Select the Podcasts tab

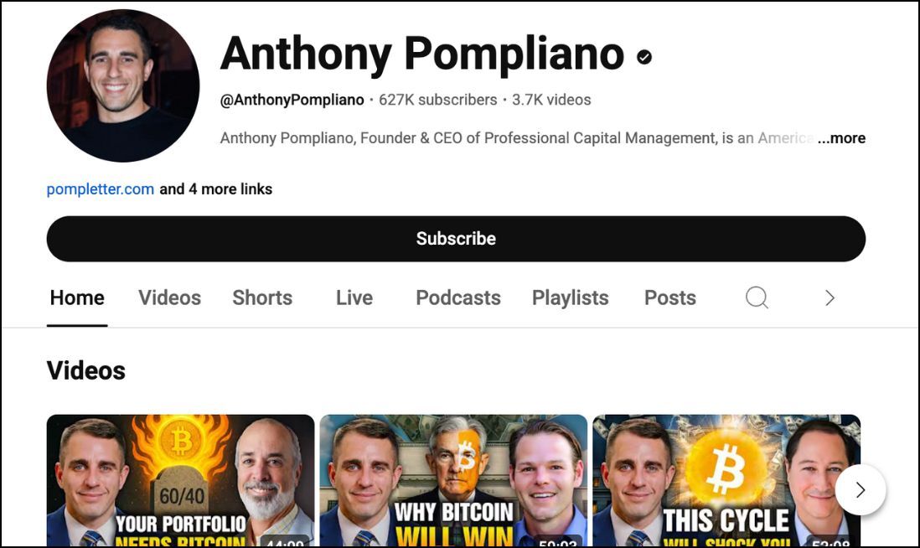coord(458,297)
